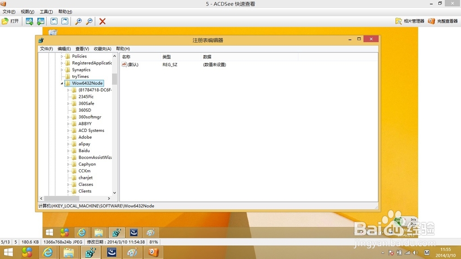Click the 名称 column header
Viewport: 461px width, 259px height.
tap(140, 57)
